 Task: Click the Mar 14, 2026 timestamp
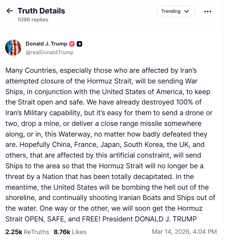184,232
